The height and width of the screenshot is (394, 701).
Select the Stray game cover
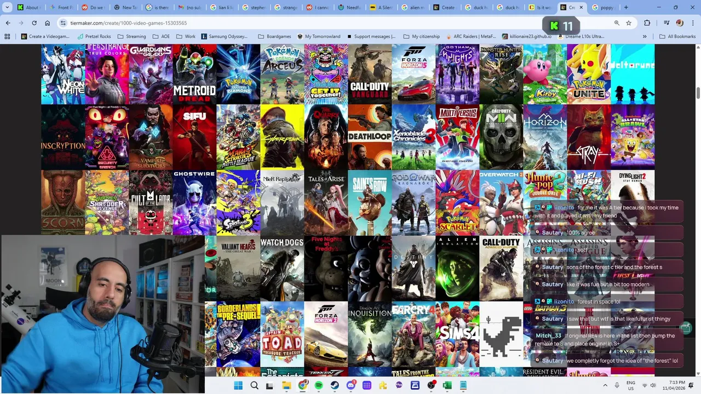[589, 137]
